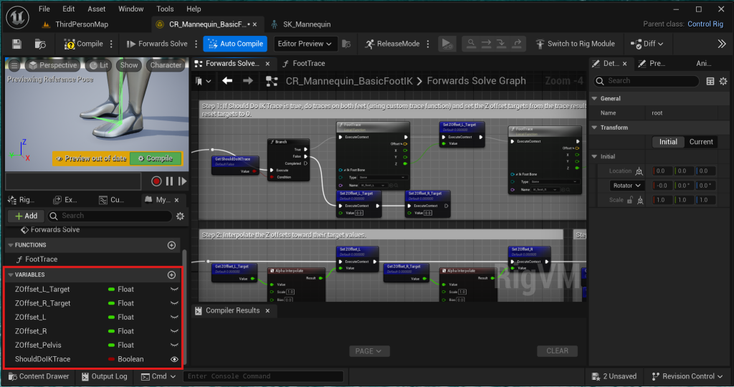Click the show current statement icon
Screen dimensions: 734x387
472,44
